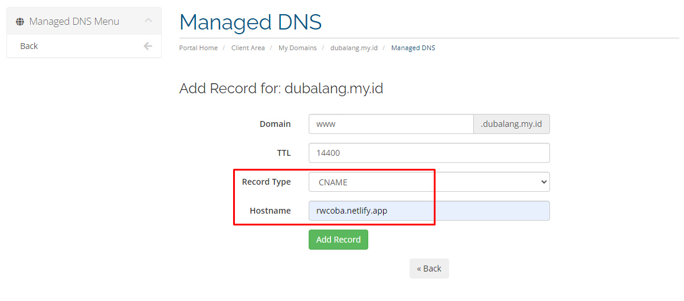Open the Record Type CNAME dropdown
Viewport: 684px width, 301px height.
[429, 182]
